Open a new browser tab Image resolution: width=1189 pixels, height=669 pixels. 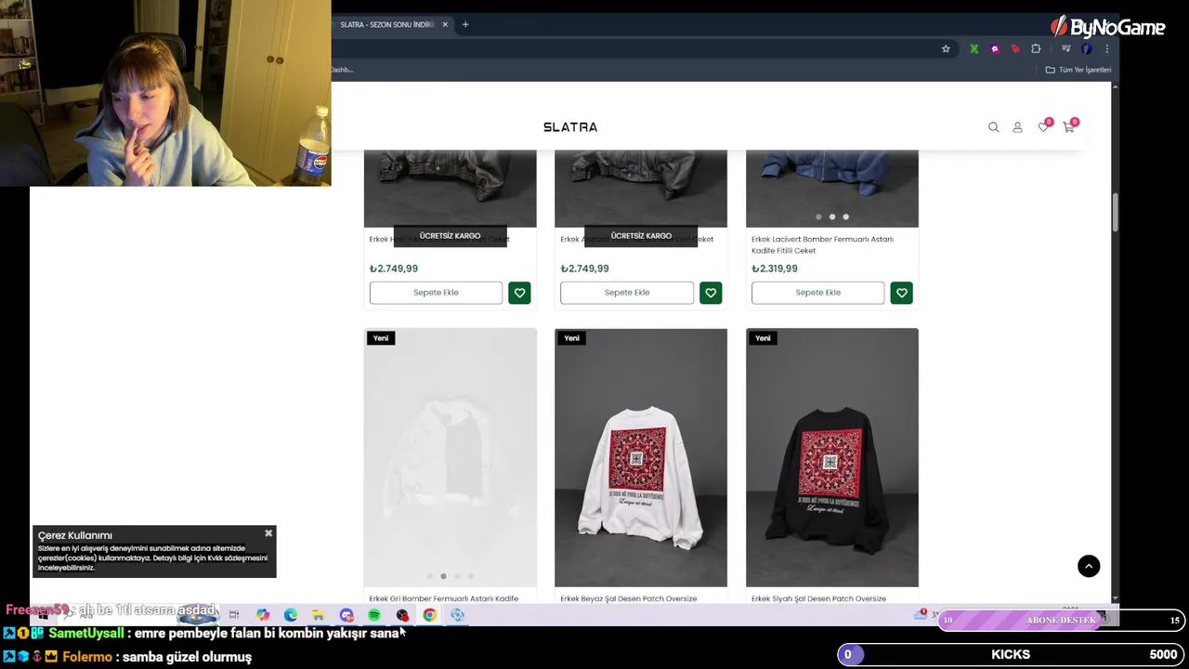[465, 25]
